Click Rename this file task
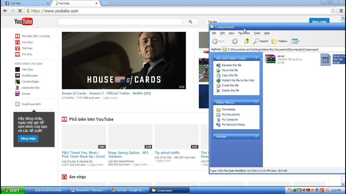This screenshot has height=194, width=346. (231, 65)
